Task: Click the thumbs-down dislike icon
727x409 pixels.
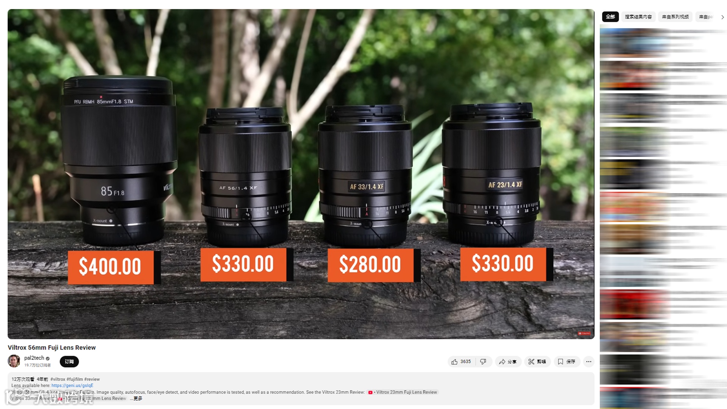Action: [484, 362]
